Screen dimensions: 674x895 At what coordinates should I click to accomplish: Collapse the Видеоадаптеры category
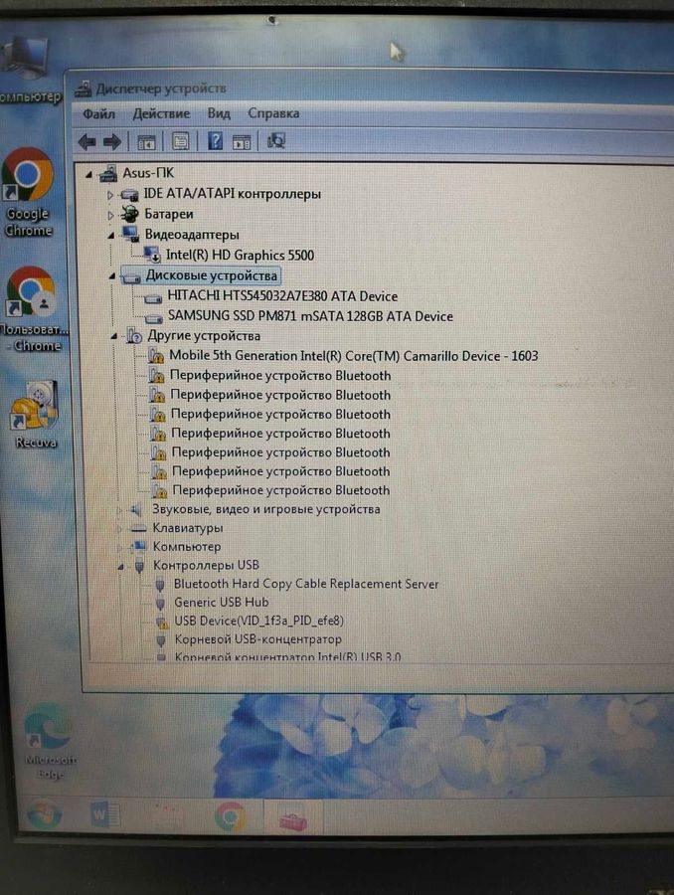coord(111,235)
